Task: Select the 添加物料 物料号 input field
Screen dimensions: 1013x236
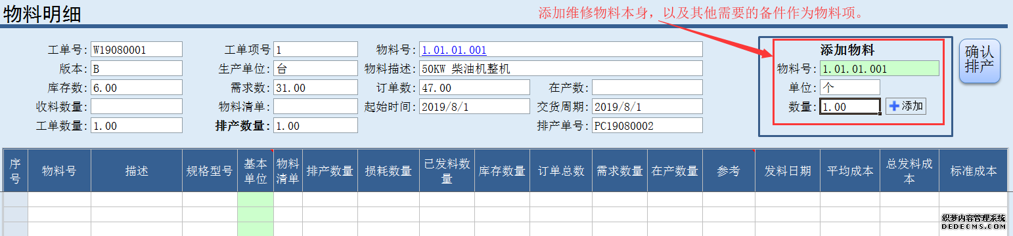Action: point(880,68)
